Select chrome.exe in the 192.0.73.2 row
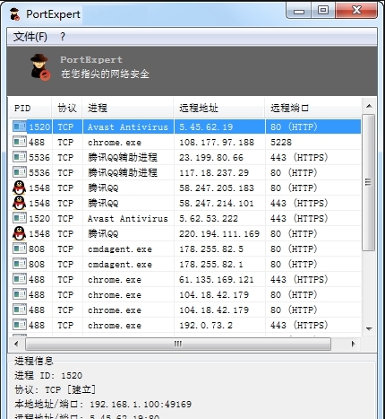The image size is (385, 419). click(x=115, y=325)
